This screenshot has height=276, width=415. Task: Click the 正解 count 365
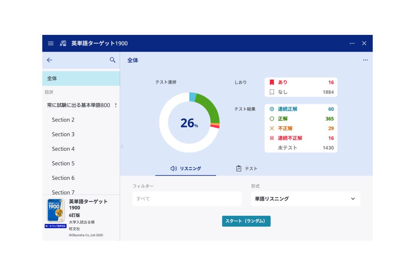tap(330, 119)
